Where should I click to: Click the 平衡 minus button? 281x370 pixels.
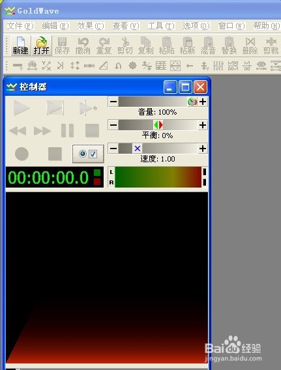tap(113, 125)
